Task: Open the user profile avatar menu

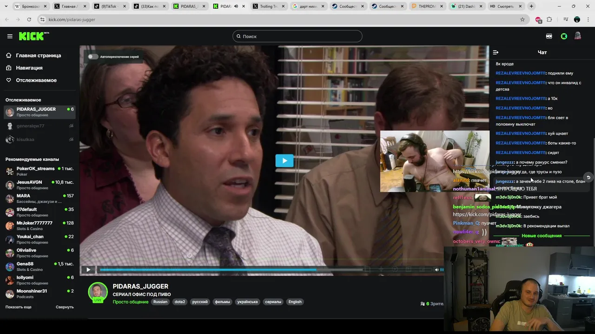Action: (578, 36)
